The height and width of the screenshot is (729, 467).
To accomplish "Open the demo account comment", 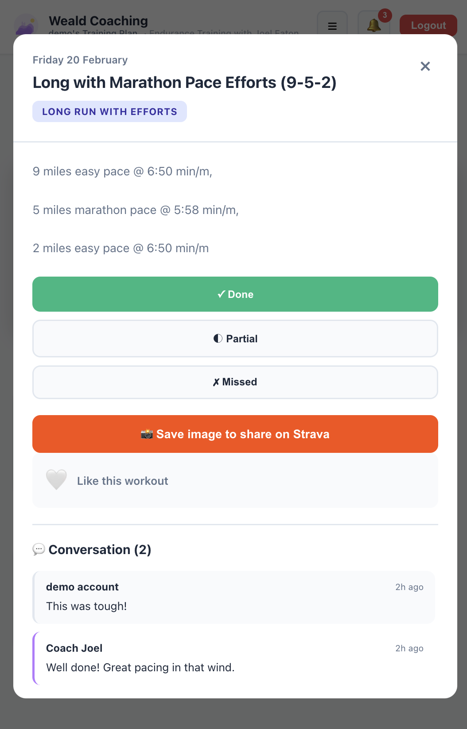I will [234, 597].
